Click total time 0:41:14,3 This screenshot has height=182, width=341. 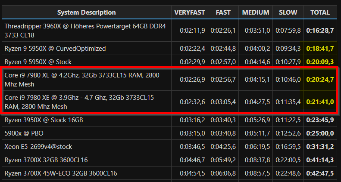coord(320,160)
